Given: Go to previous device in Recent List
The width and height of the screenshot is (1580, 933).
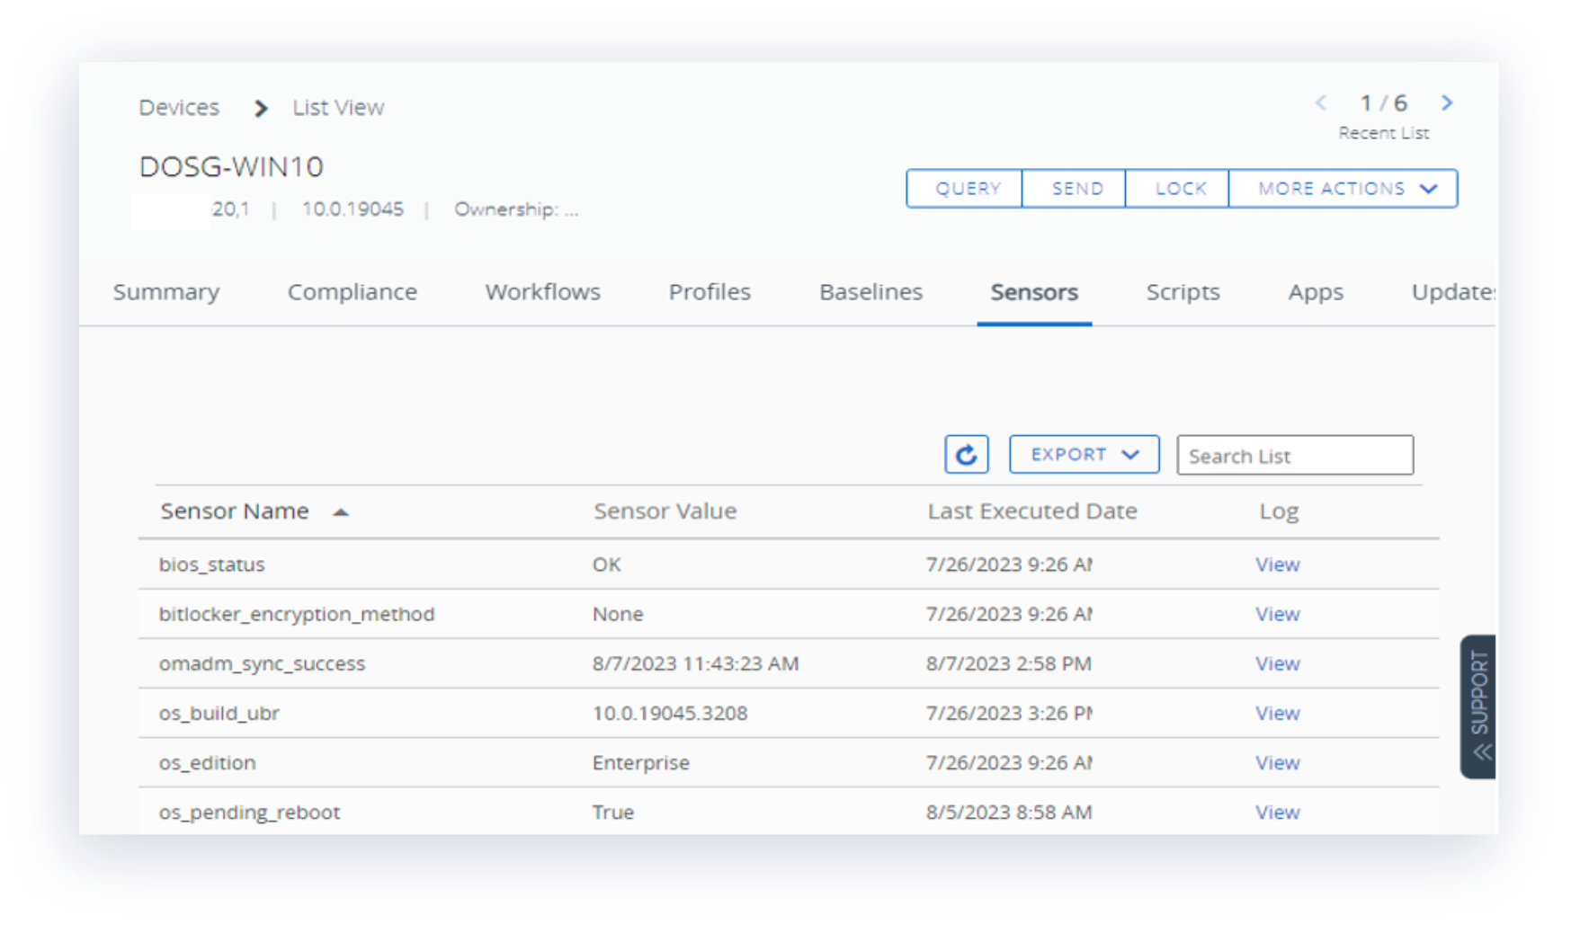Looking at the screenshot, I should (1320, 103).
